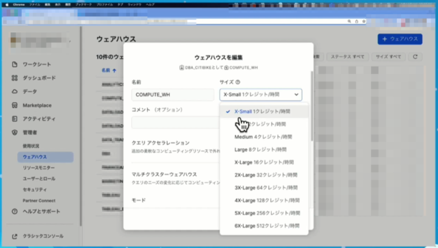The height and width of the screenshot is (248, 438).
Task: Click the dialog's vertical scrollbar
Action: pos(312,106)
